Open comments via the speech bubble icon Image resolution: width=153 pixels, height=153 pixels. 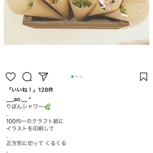27,77
